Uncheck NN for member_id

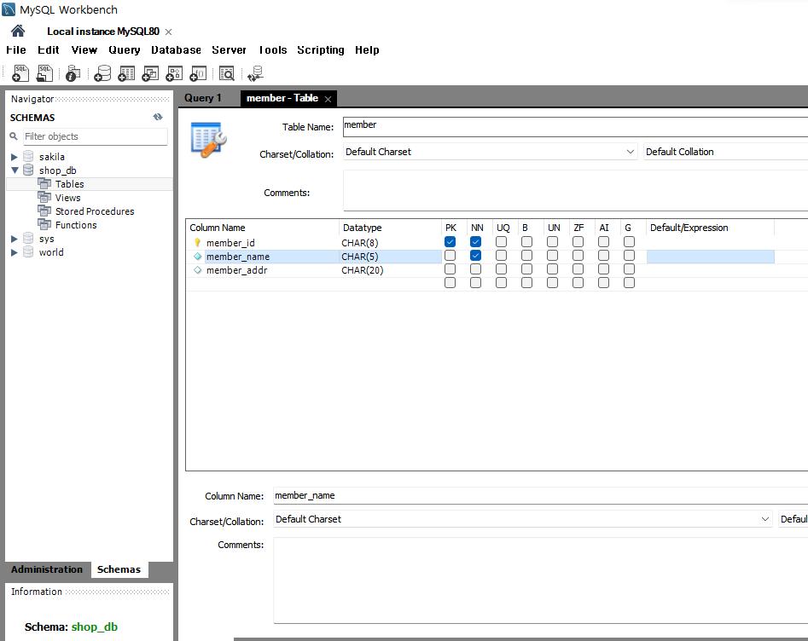pyautogui.click(x=475, y=242)
